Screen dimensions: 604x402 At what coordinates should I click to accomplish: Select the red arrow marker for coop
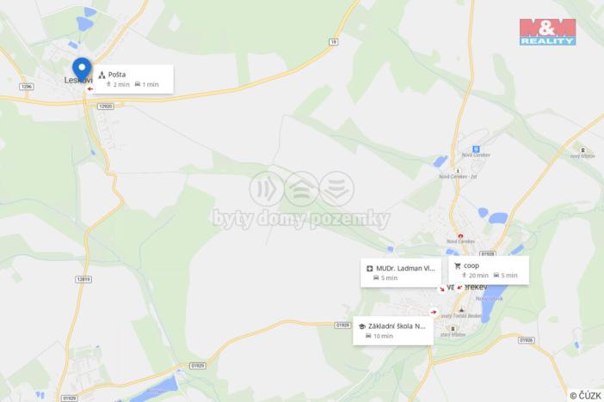(x=459, y=288)
